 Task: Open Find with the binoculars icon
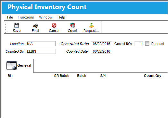point(35,26)
